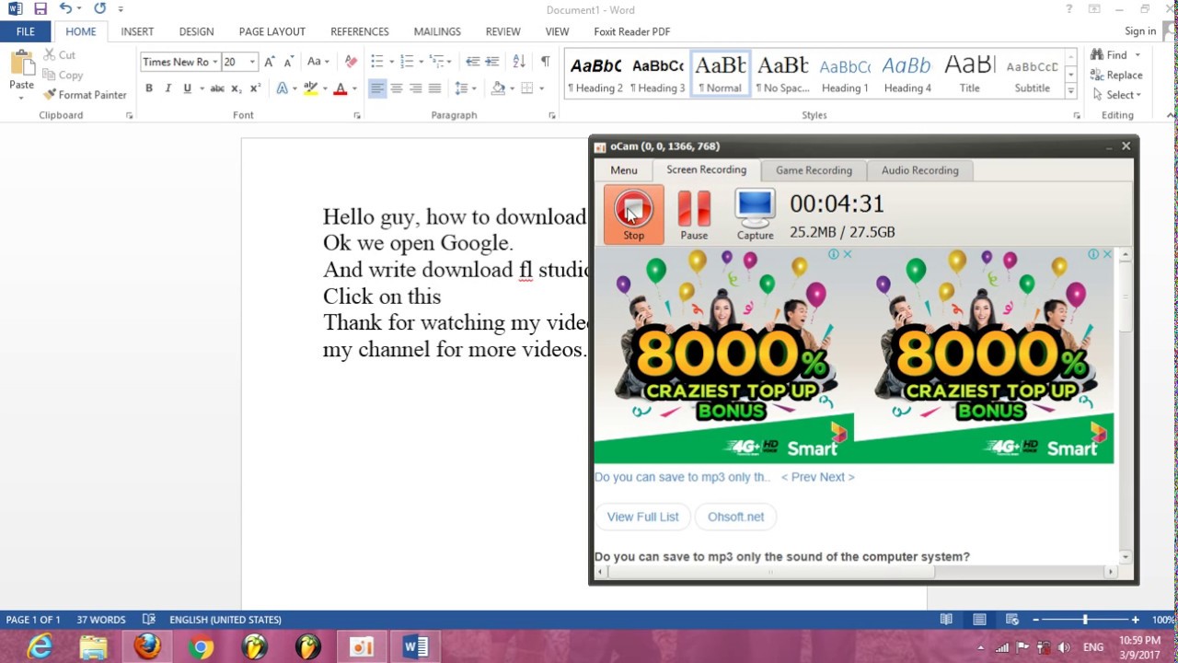Viewport: 1178px width, 663px height.
Task: Toggle Show/Hide paragraph marks
Action: 545,62
